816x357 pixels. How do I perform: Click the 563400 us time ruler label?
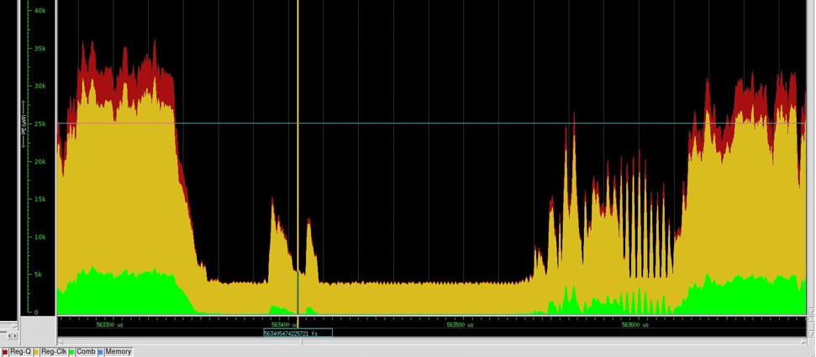(286, 324)
